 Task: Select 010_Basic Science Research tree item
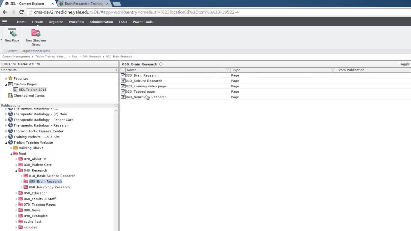point(52,176)
